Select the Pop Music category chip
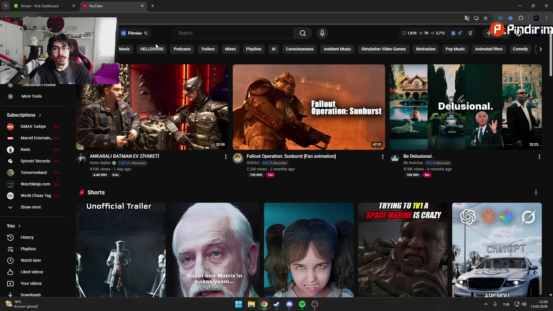This screenshot has height=311, width=553. tap(455, 49)
